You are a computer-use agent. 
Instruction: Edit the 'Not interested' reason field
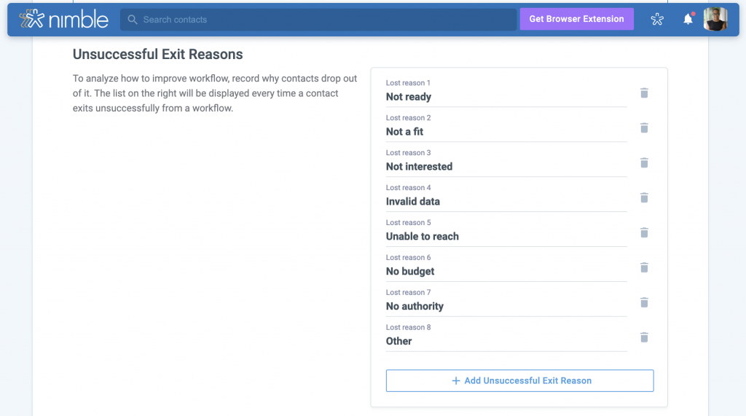[506, 167]
